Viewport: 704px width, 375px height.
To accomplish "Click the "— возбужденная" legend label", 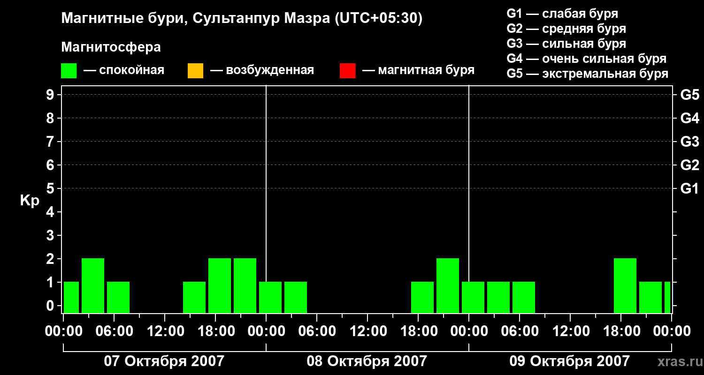I will click(x=262, y=71).
